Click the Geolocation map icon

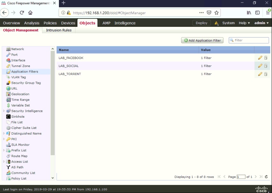[x=8, y=94]
